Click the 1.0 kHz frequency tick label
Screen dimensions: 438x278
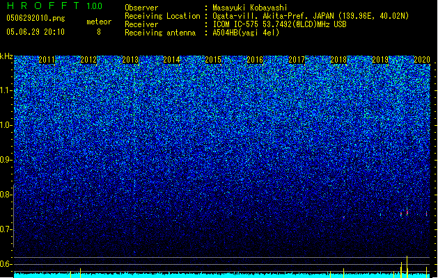click(x=6, y=125)
